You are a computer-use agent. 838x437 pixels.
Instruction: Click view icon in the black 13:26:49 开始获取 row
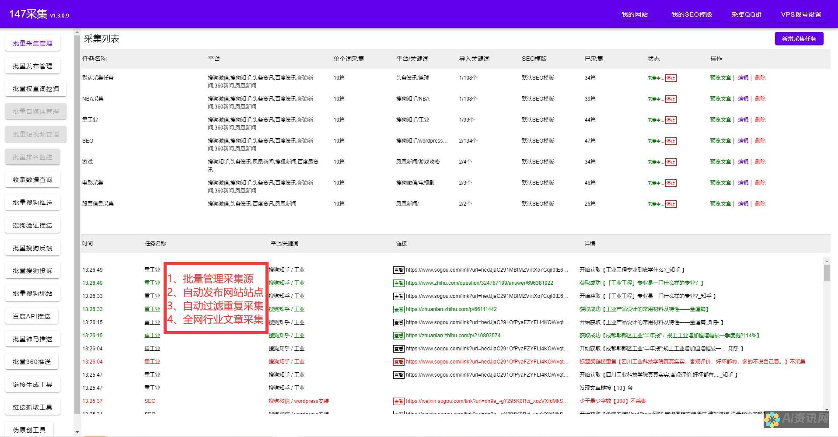398,270
